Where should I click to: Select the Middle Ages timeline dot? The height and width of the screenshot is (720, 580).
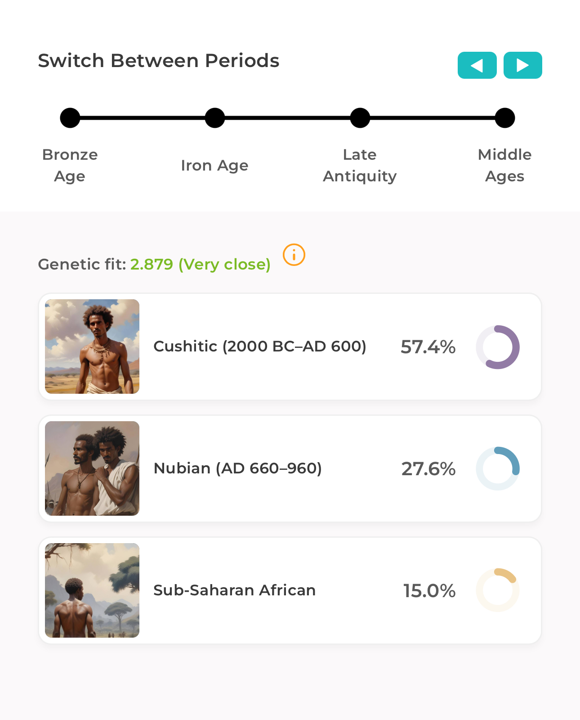[505, 118]
